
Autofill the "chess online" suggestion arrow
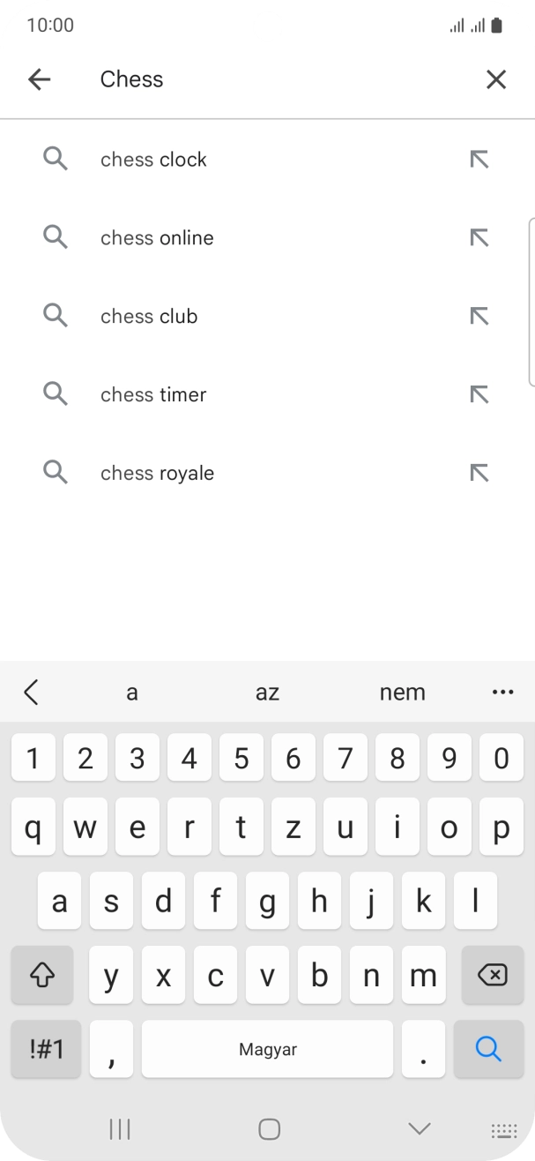coord(479,237)
